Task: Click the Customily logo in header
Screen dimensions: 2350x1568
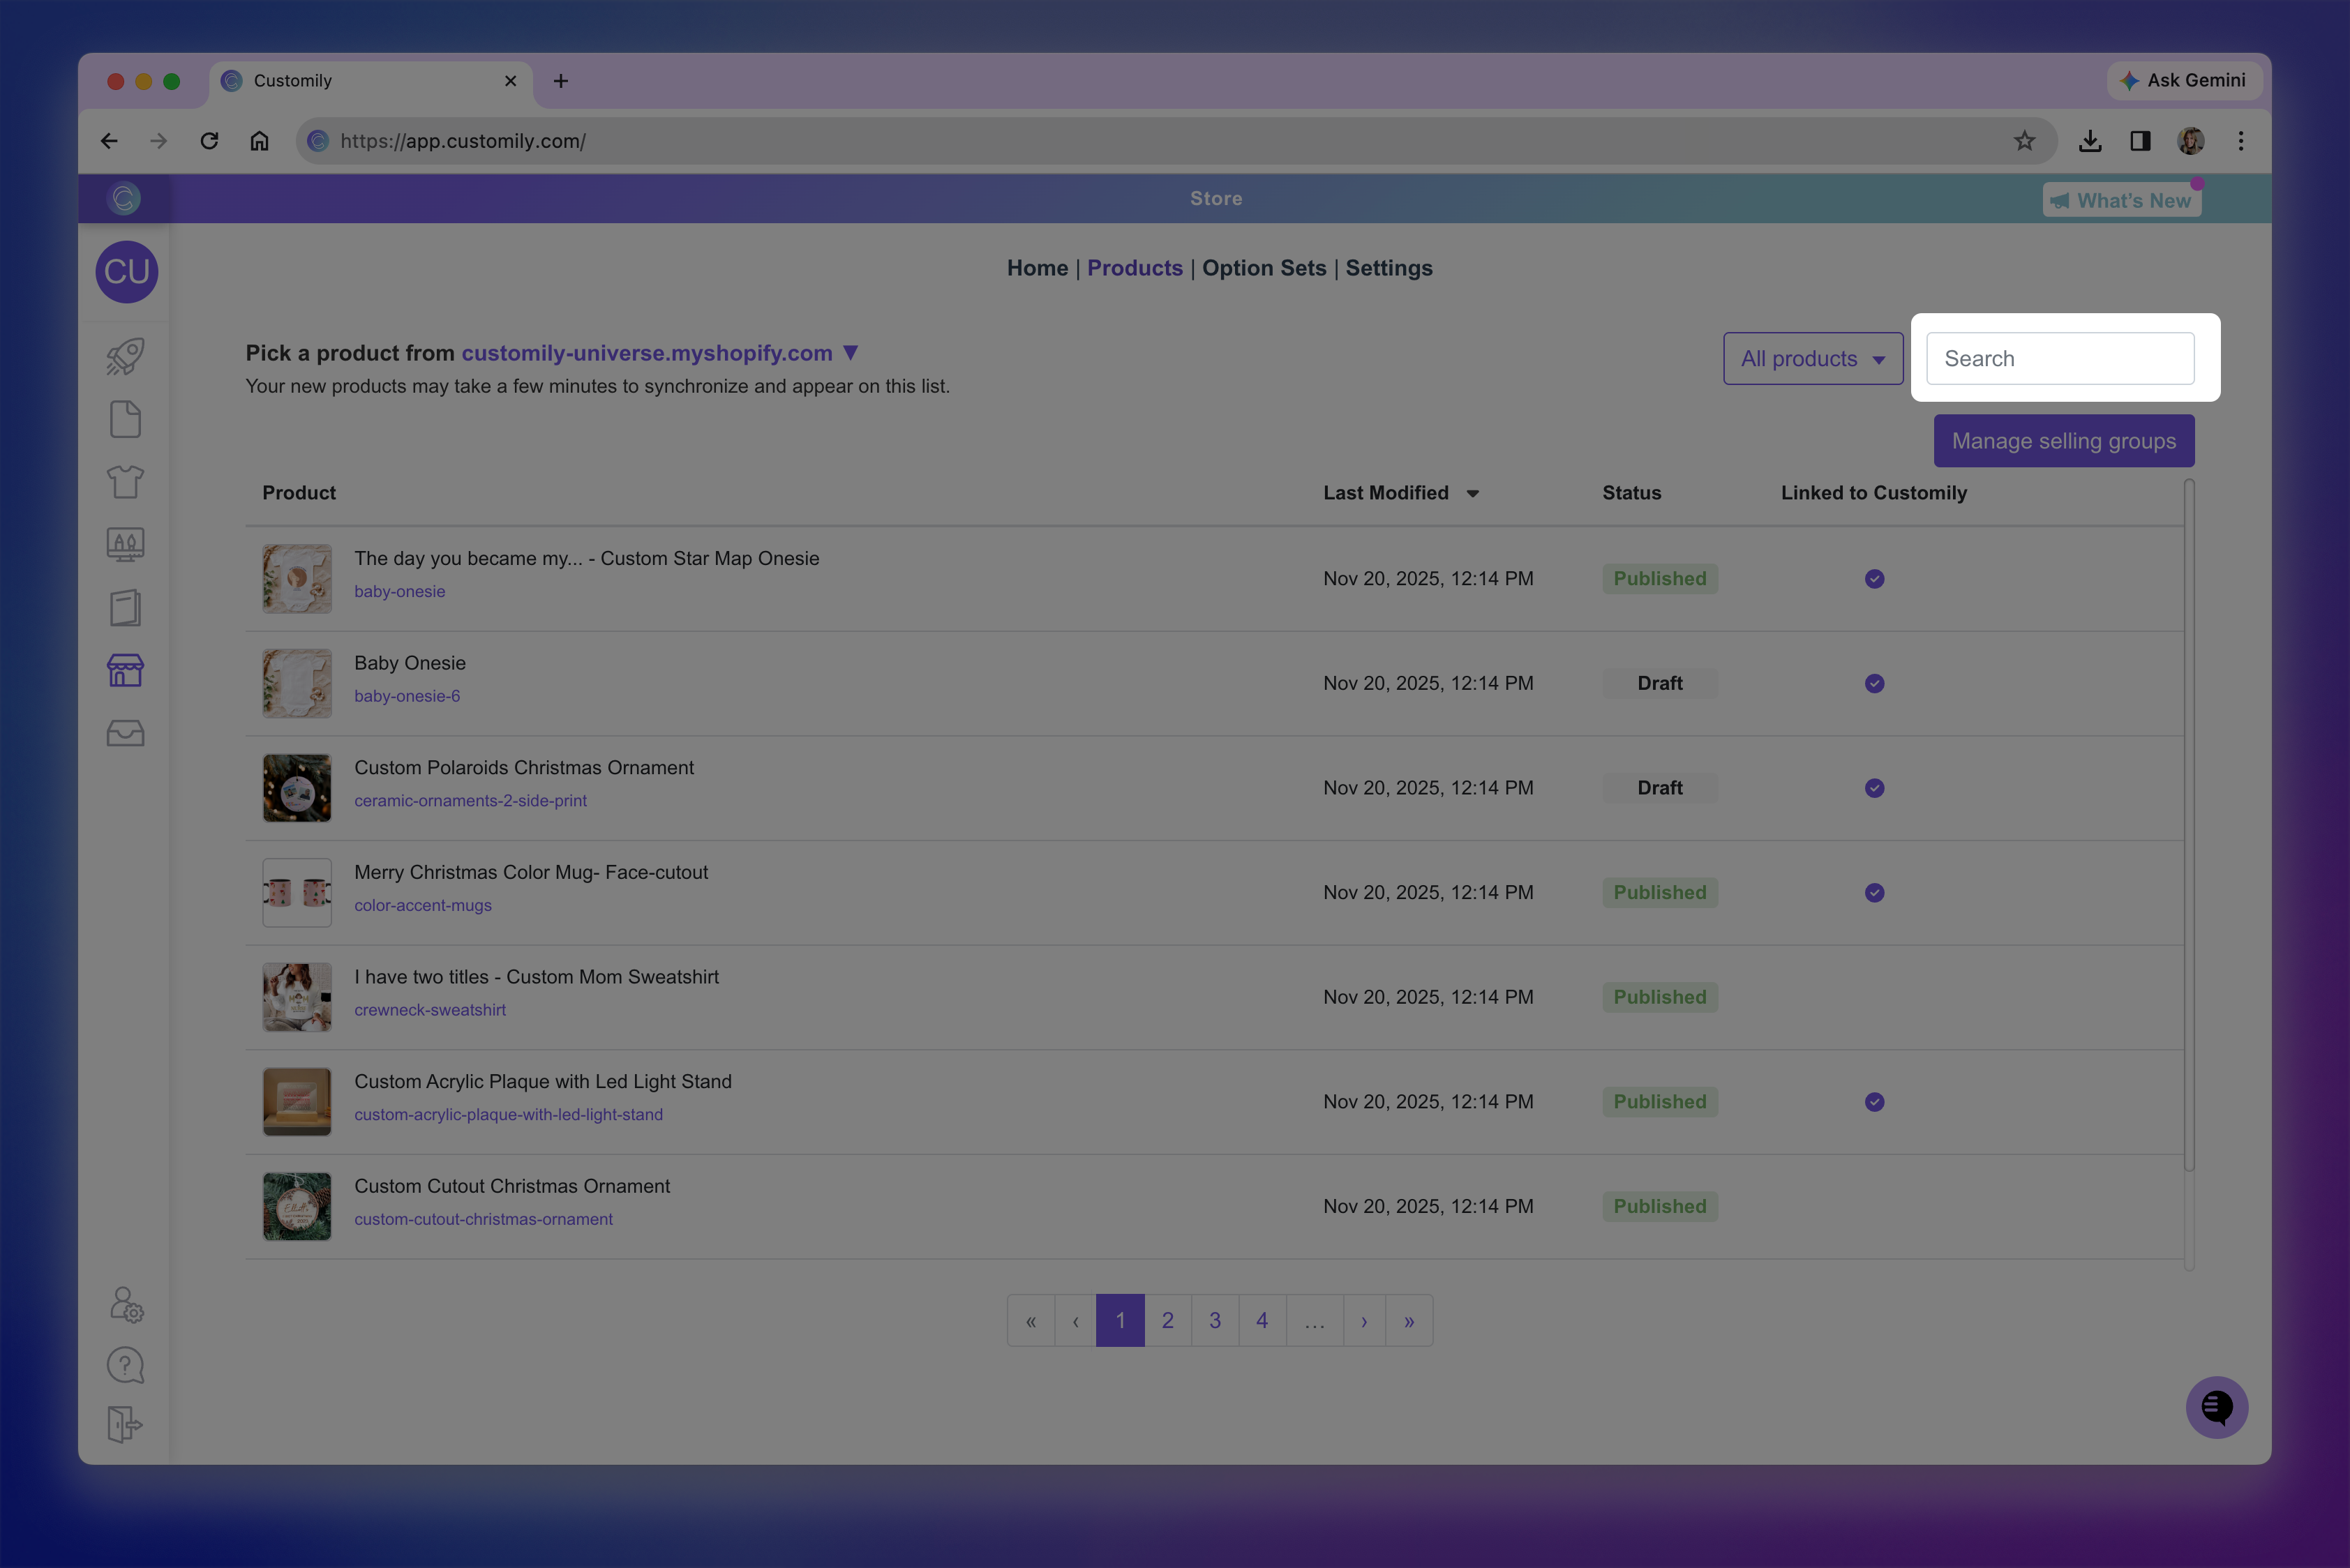Action: coord(124,198)
